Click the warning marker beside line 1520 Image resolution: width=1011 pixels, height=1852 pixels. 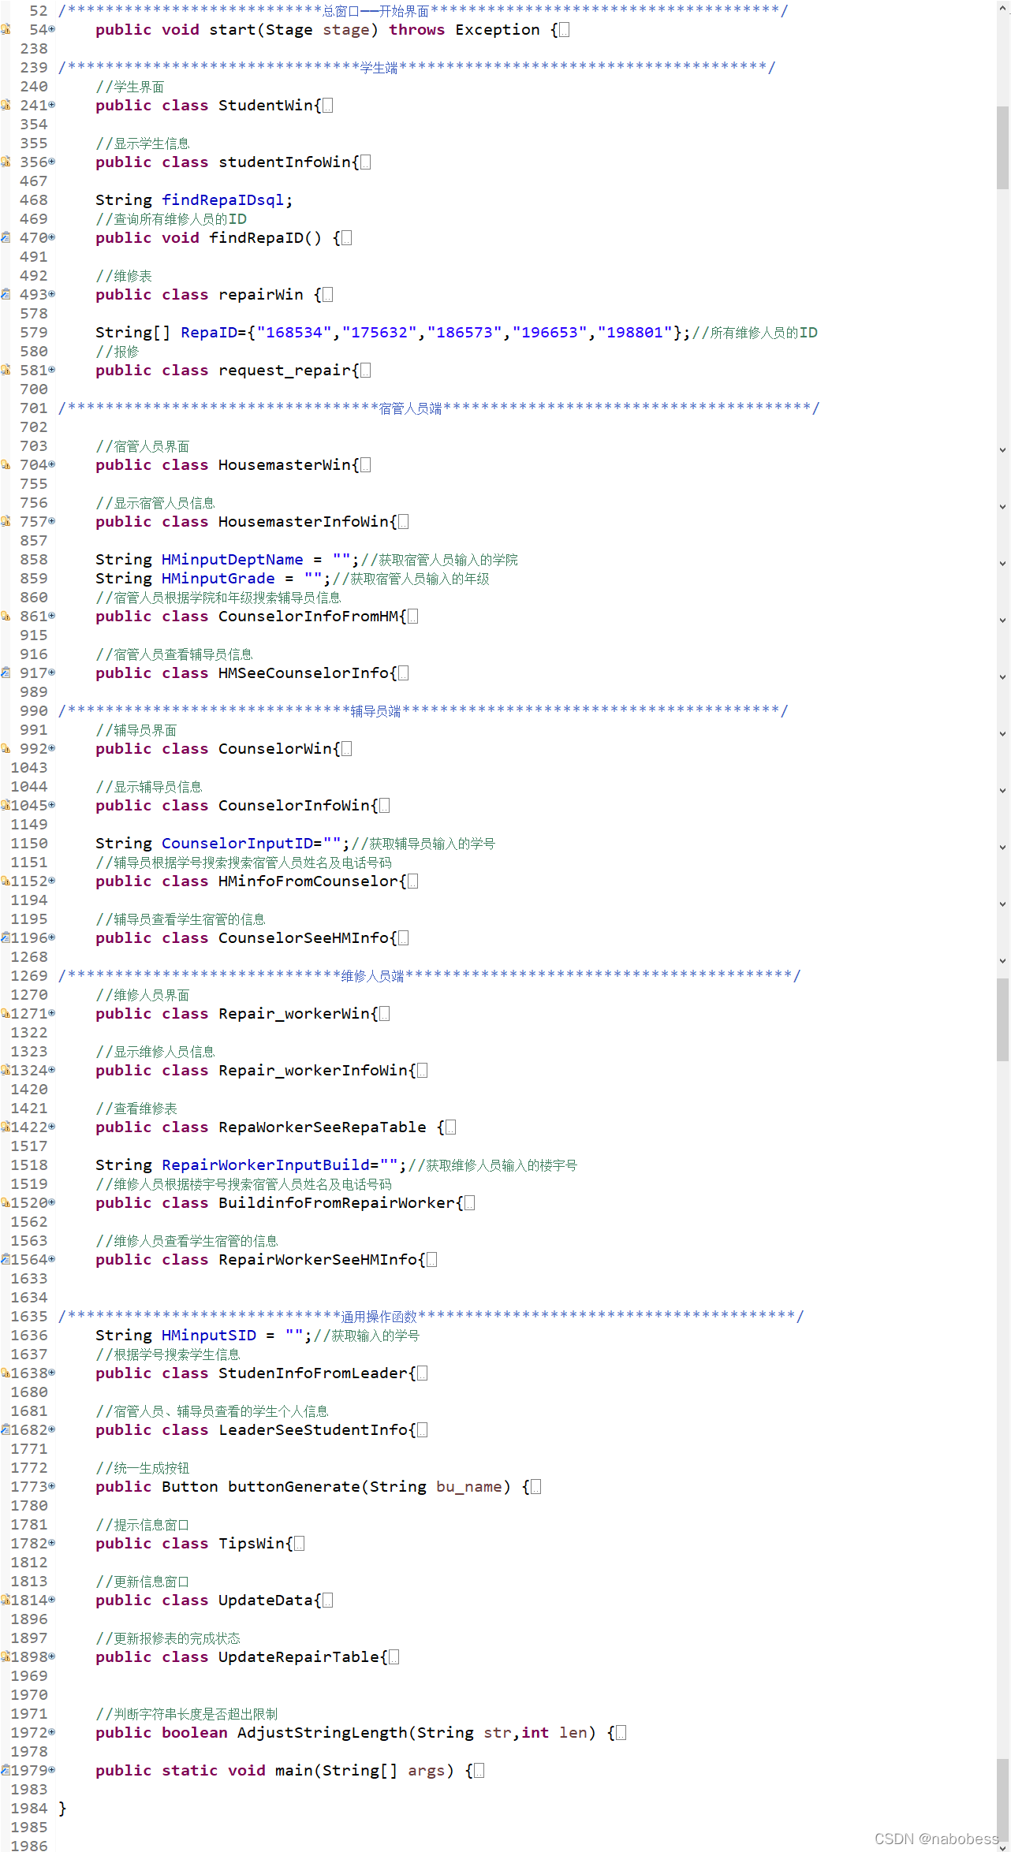pyautogui.click(x=5, y=1203)
